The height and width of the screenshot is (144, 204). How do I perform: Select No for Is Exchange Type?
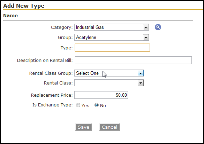97,105
